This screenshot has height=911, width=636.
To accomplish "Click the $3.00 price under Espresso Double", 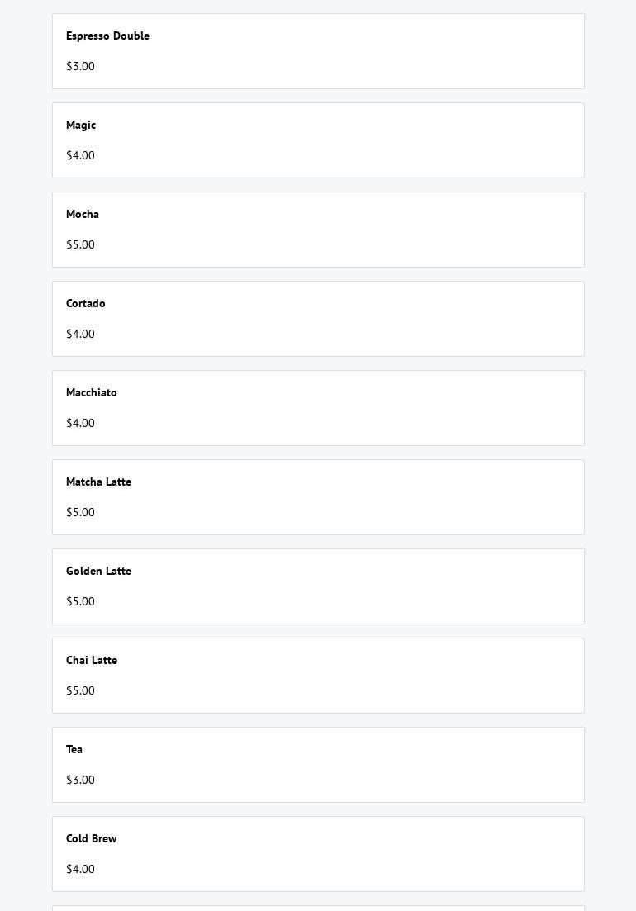I will coord(80,66).
